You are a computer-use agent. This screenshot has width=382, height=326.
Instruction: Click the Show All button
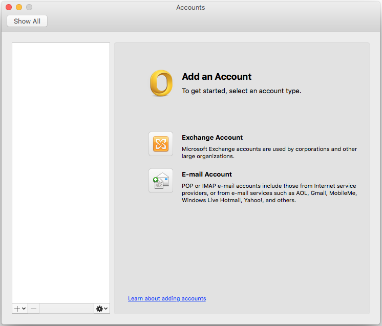point(27,21)
